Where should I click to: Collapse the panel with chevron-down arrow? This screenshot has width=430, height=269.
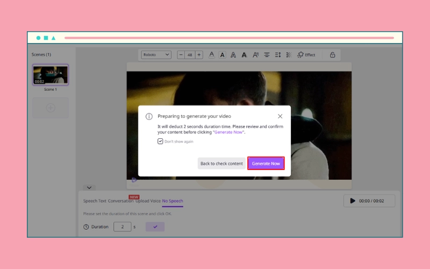click(90, 188)
